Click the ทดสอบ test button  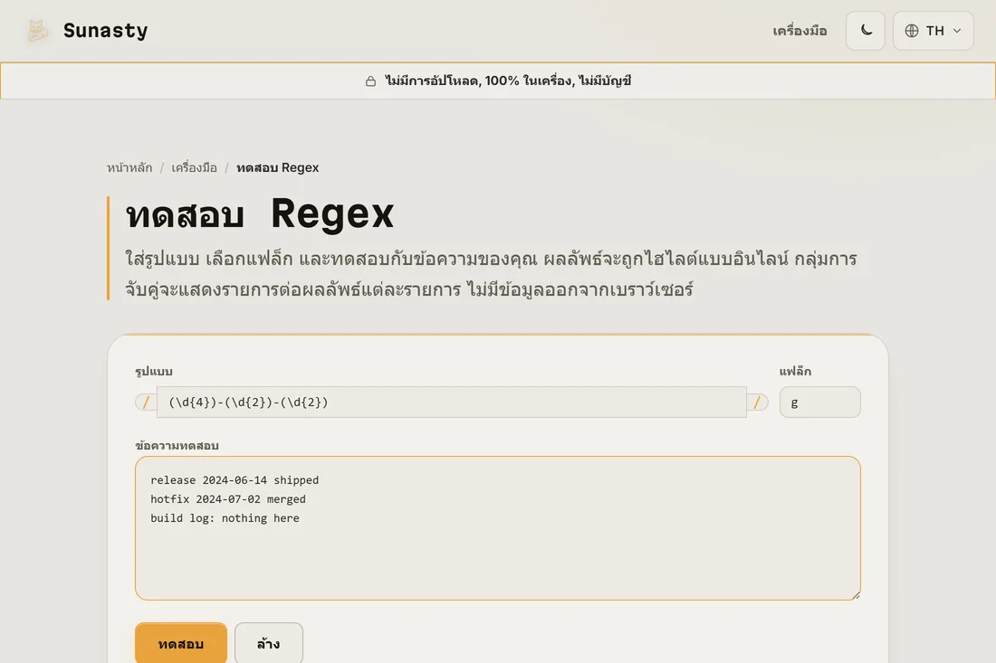181,643
